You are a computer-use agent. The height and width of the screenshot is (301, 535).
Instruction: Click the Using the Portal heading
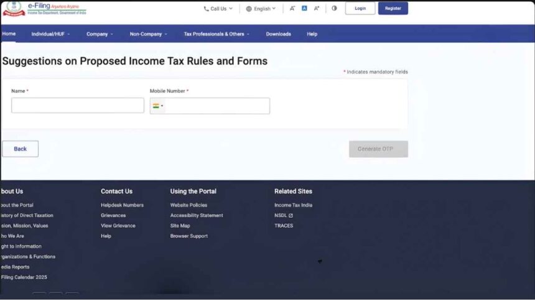pos(193,192)
